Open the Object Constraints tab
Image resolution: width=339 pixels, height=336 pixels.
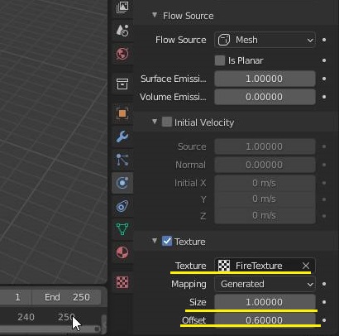122,206
